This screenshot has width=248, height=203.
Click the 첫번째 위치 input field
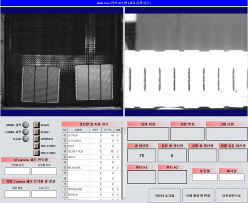coord(17,171)
